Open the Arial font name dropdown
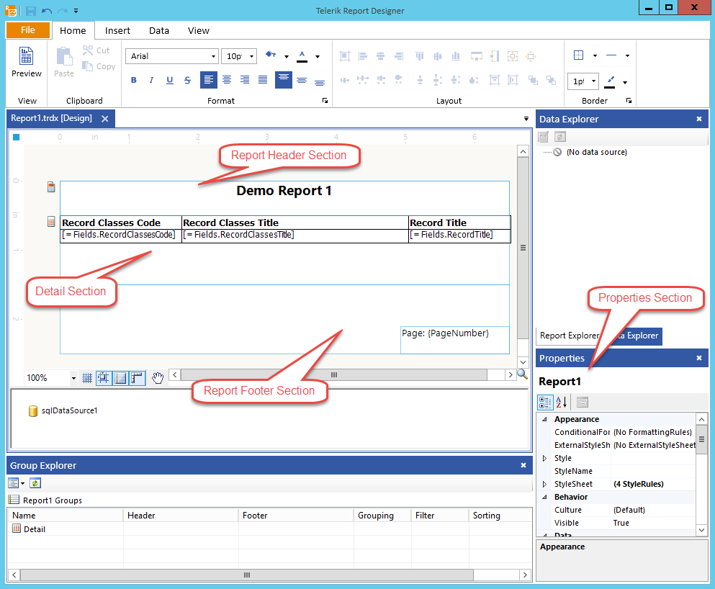The width and height of the screenshot is (715, 589). coord(213,56)
